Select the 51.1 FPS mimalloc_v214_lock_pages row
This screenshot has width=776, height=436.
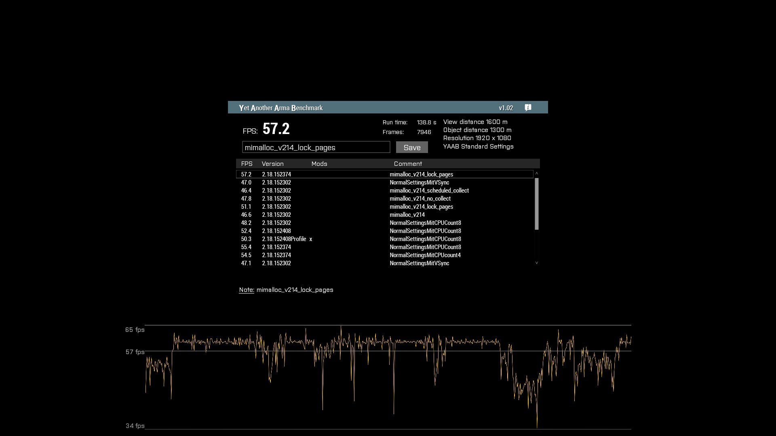pyautogui.click(x=385, y=207)
